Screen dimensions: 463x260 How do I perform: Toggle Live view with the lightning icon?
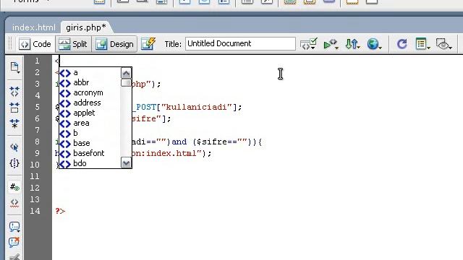[148, 44]
